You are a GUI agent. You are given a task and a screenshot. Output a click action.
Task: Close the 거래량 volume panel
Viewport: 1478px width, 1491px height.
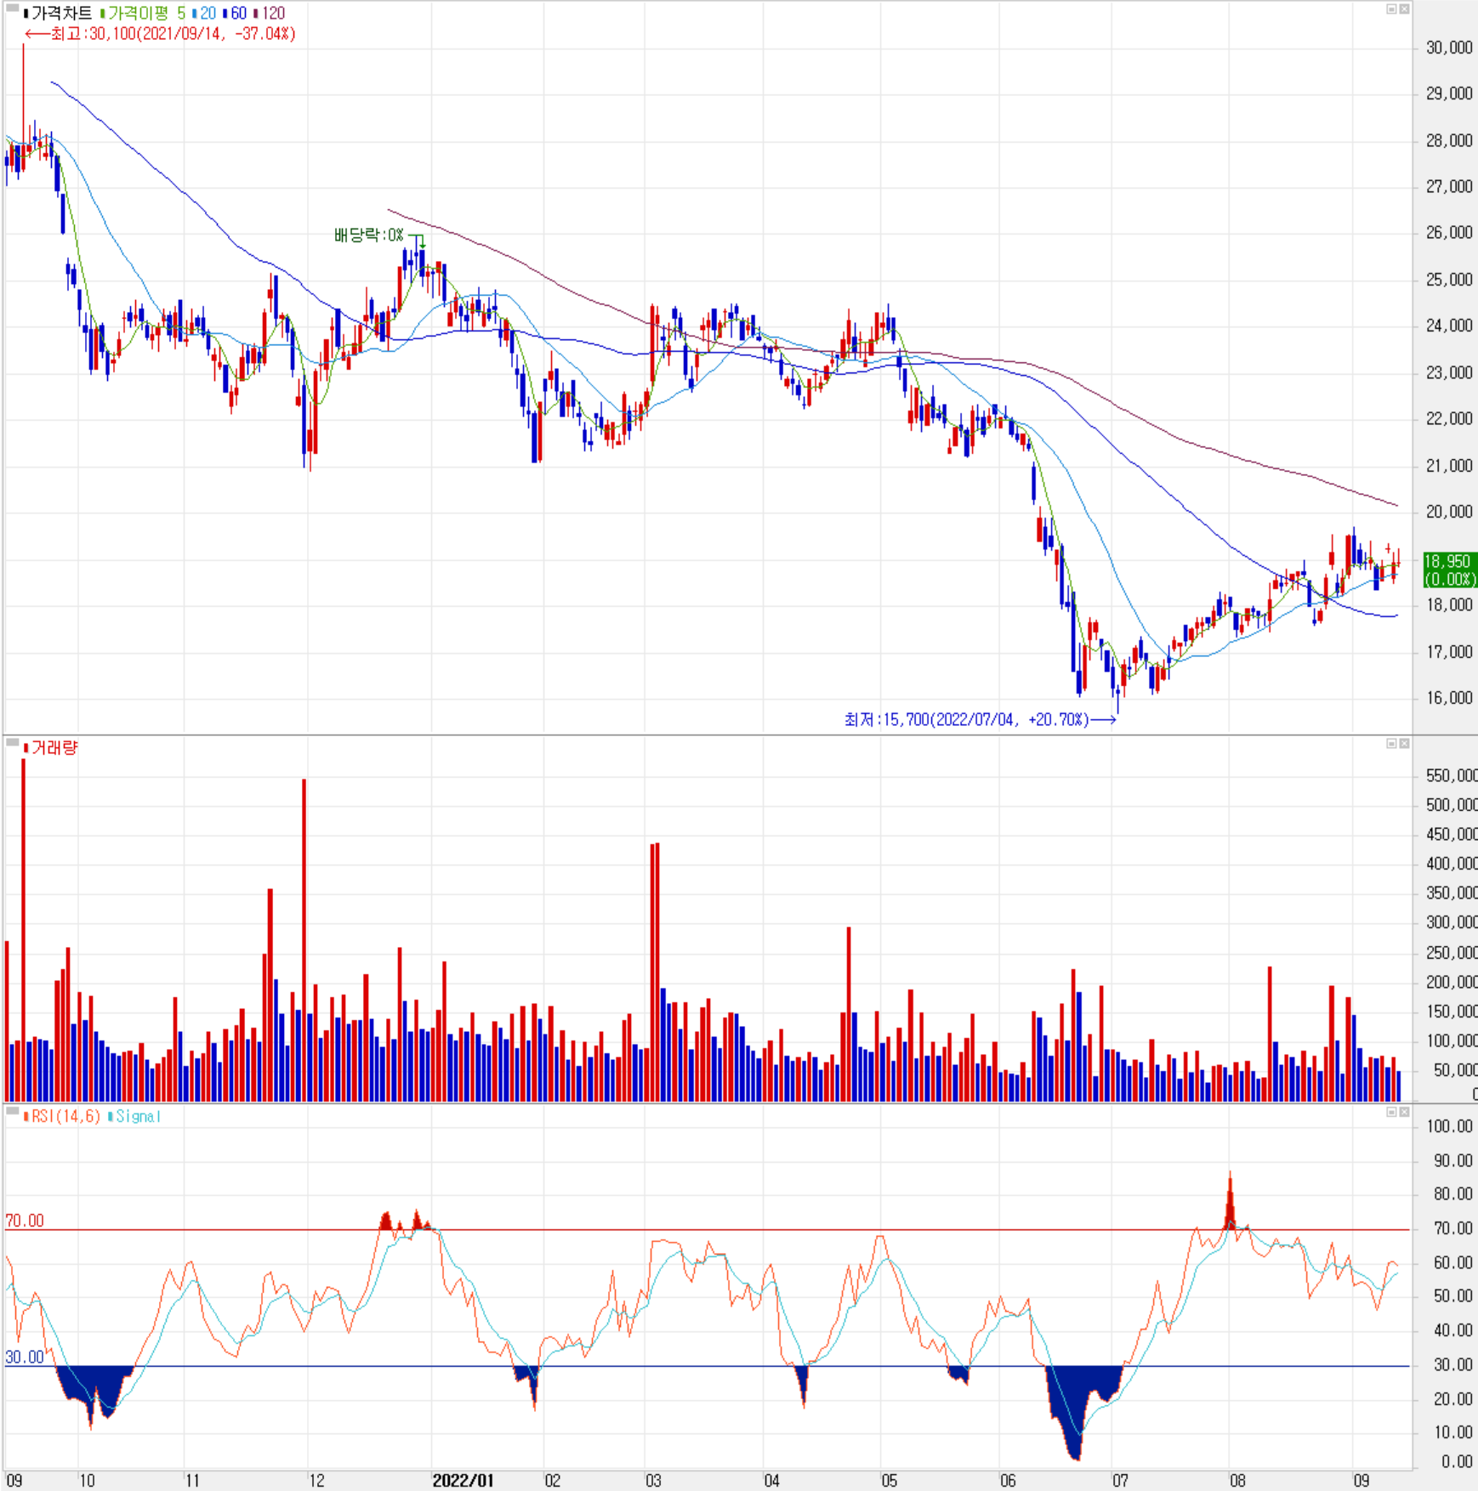coord(1404,744)
